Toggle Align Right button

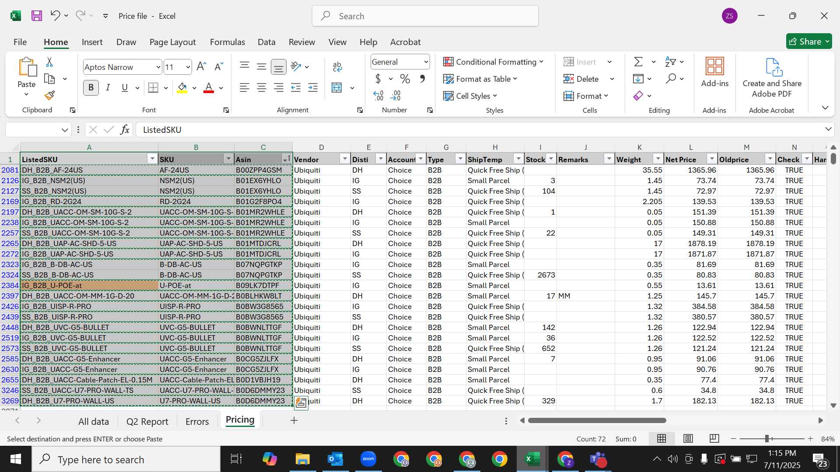(279, 88)
